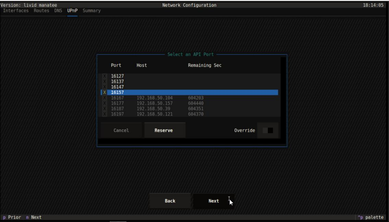Image resolution: width=389 pixels, height=222 pixels.
Task: Click the 'n Next' footer shortcut
Action: click(34, 217)
